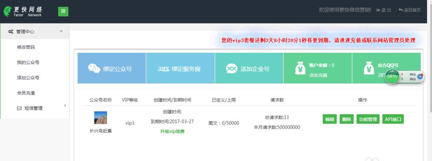Image resolution: width=432 pixels, height=161 pixels.
Task: Click the money bag icon beside 账户余额
Action: pyautogui.click(x=300, y=68)
